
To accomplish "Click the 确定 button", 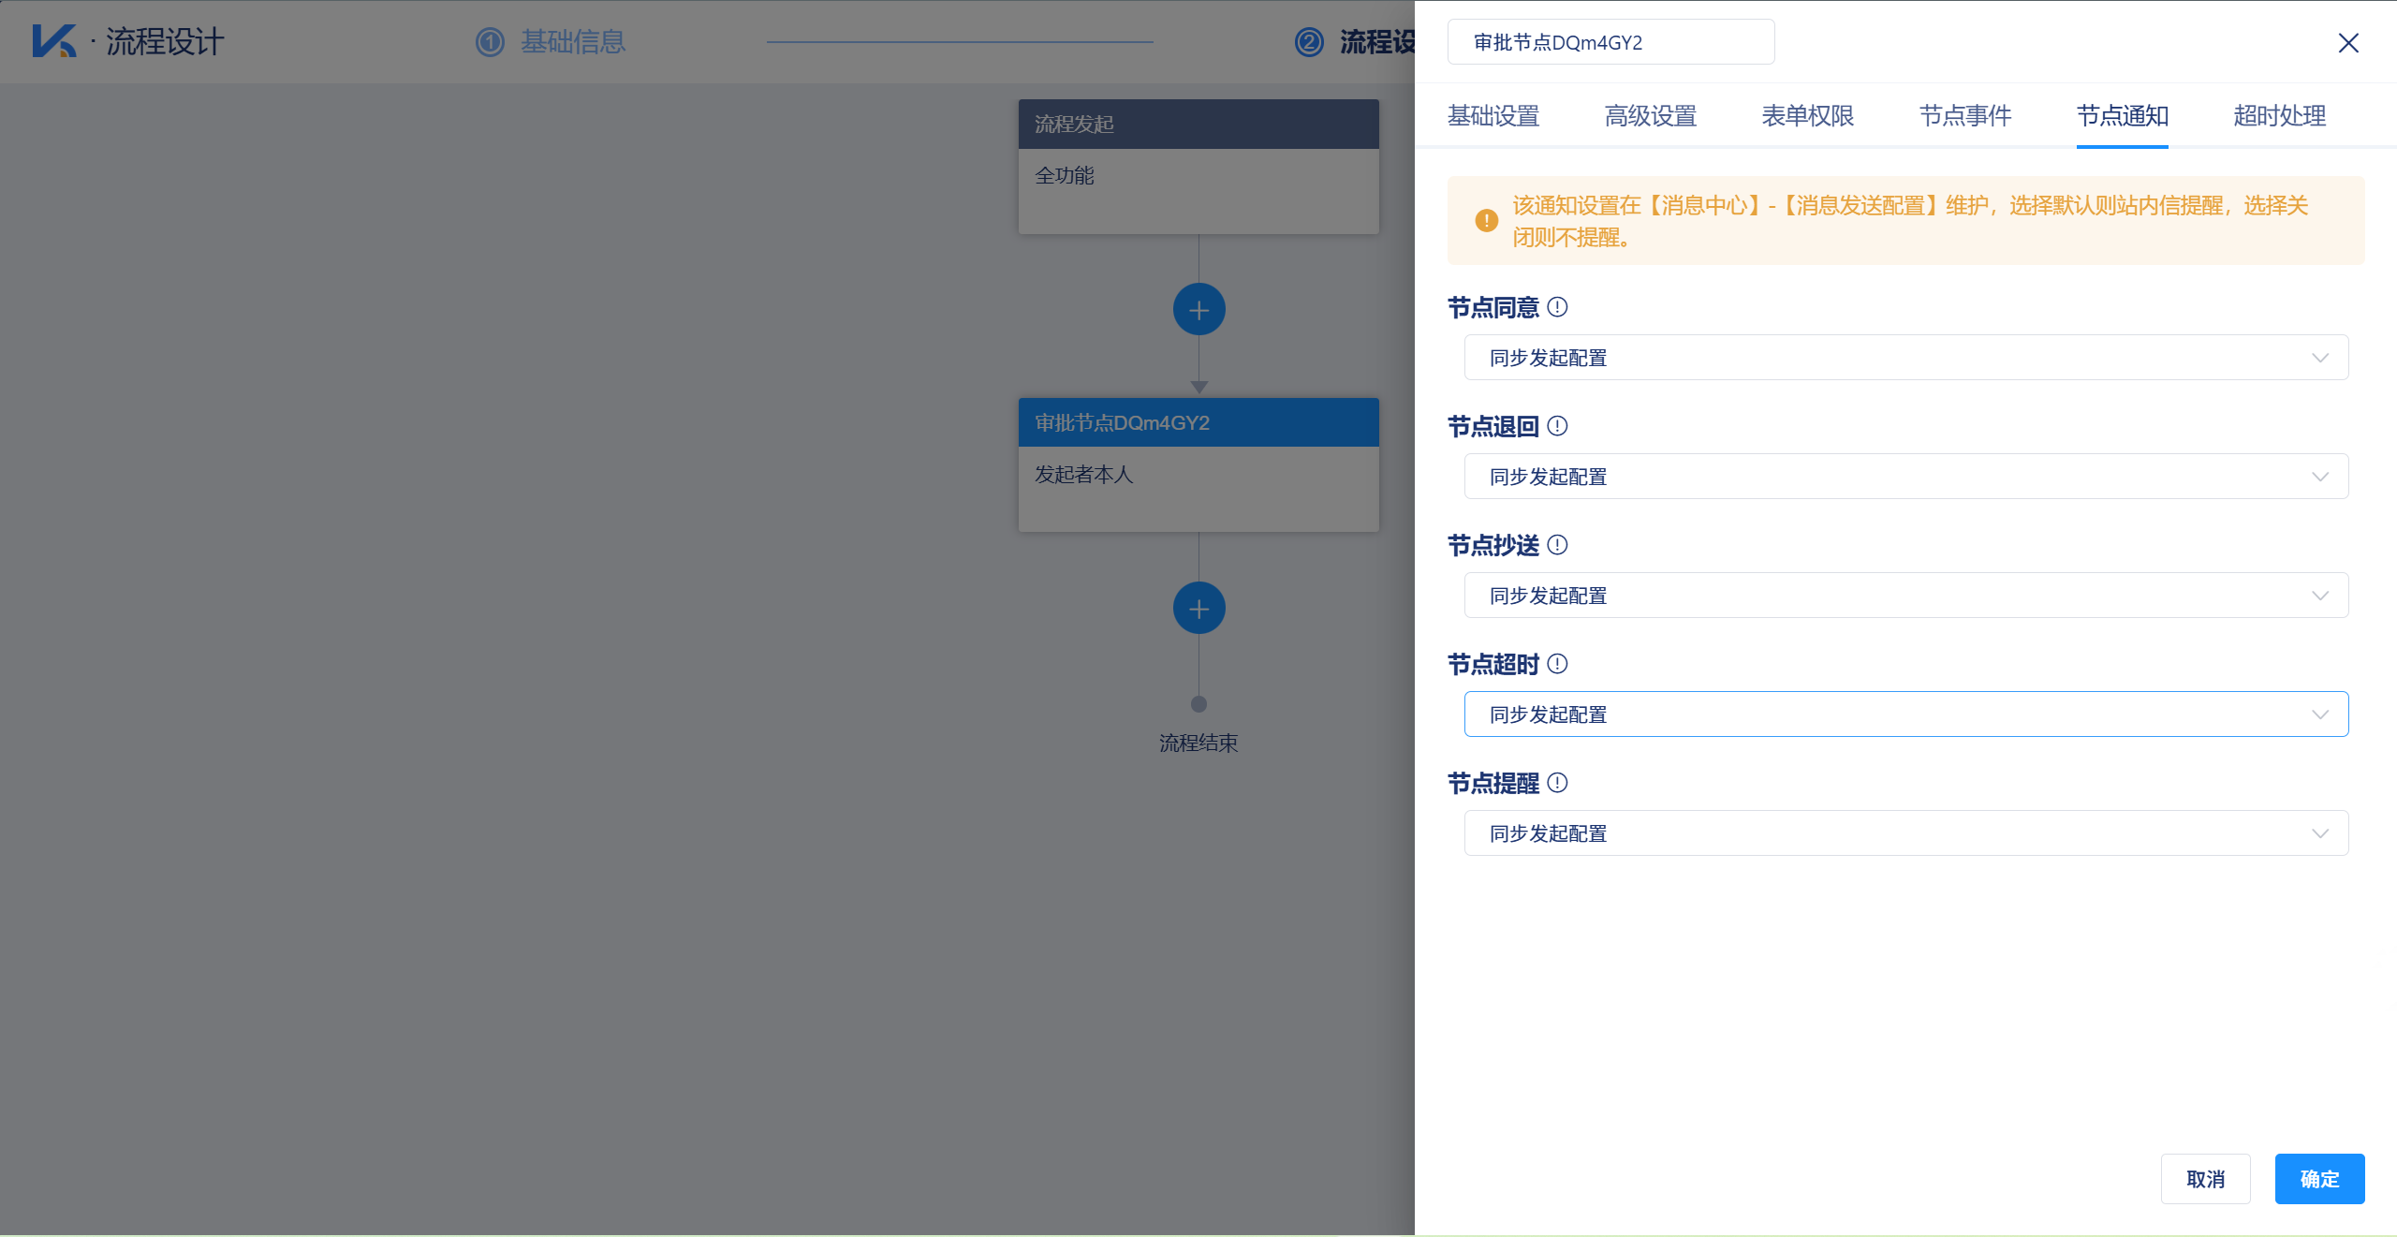I will click(x=2319, y=1179).
